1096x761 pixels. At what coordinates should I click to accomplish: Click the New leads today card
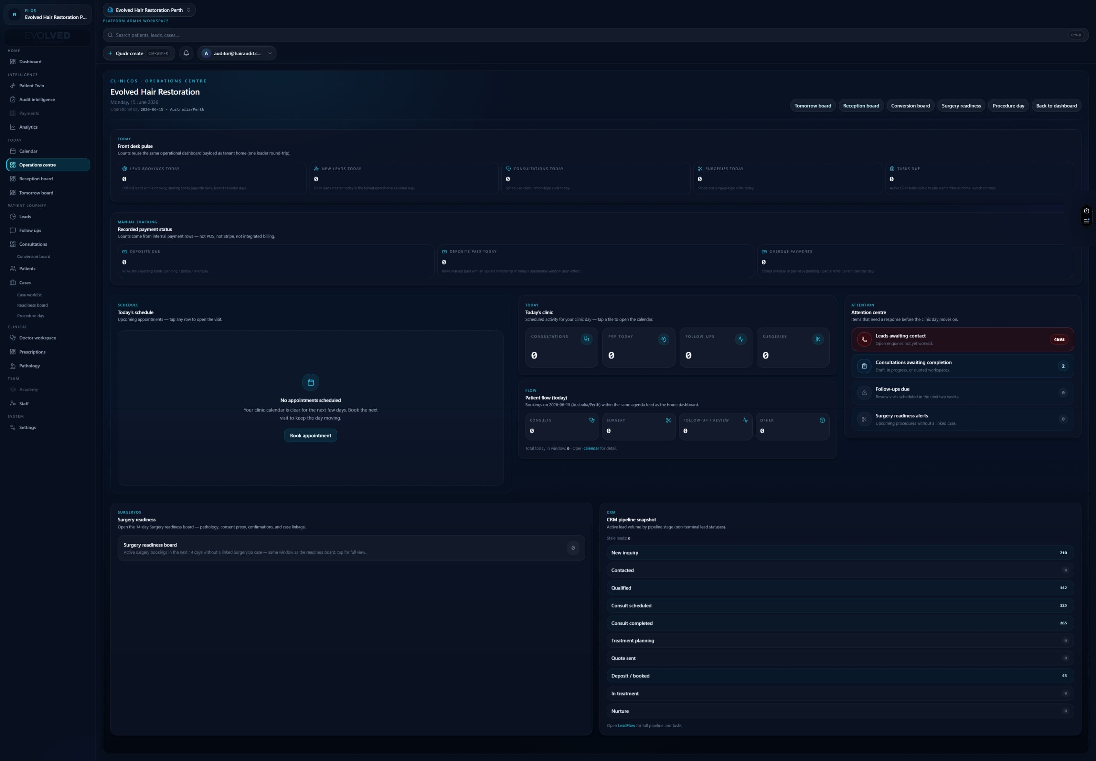(404, 178)
